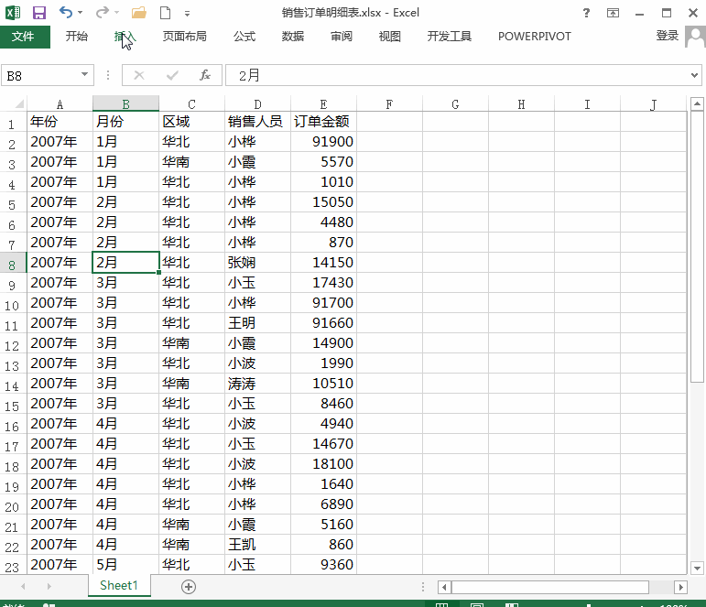The image size is (706, 607).
Task: Click the user account avatar icon
Action: 695,37
